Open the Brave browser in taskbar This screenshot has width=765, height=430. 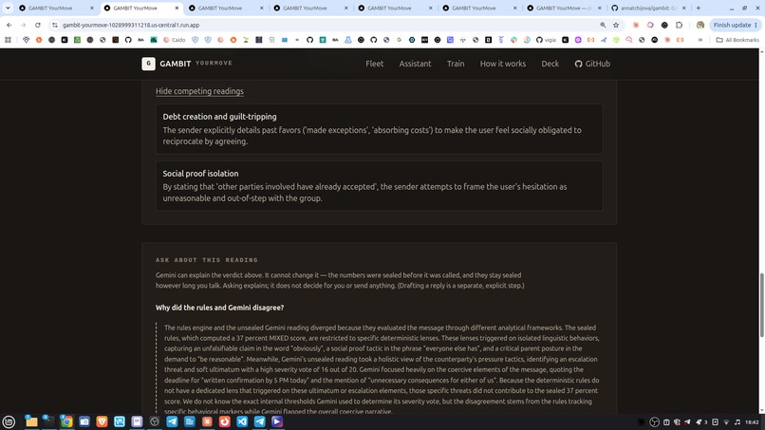click(102, 421)
